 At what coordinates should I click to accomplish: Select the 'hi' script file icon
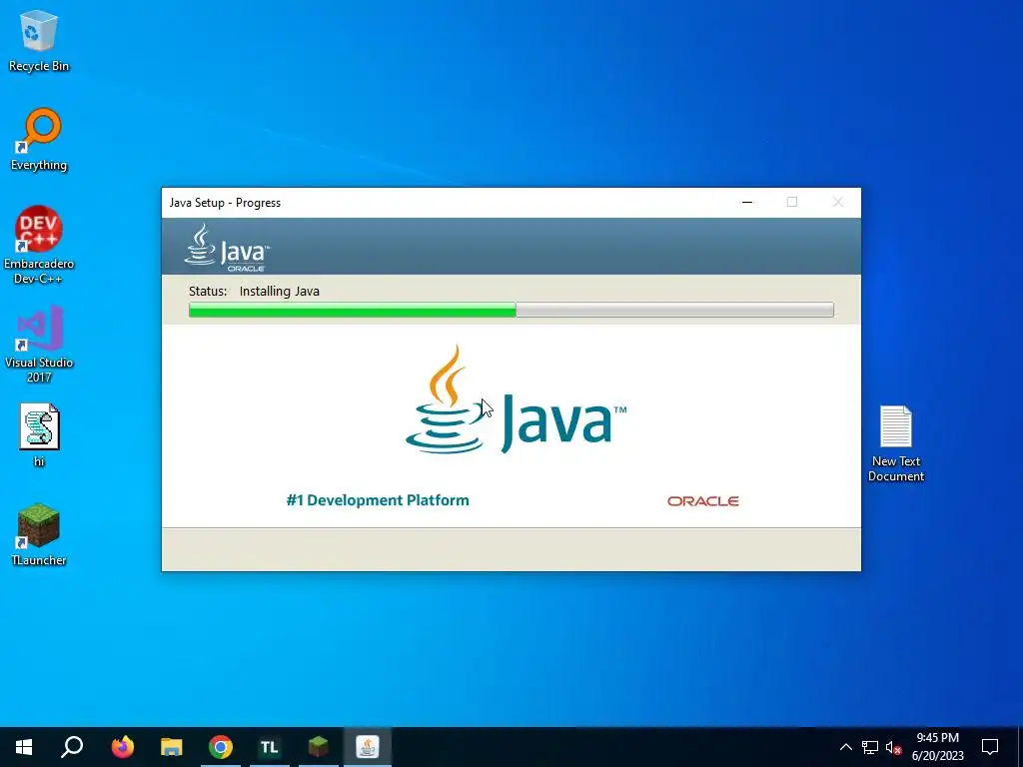pyautogui.click(x=39, y=435)
